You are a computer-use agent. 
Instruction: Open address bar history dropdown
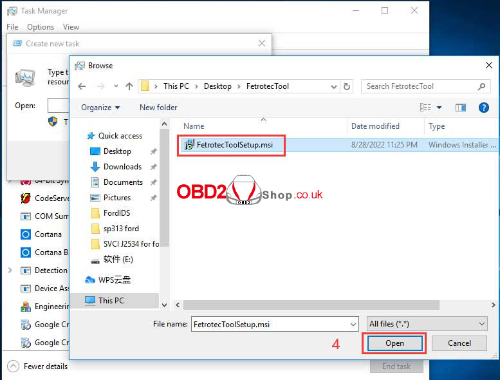[333, 86]
